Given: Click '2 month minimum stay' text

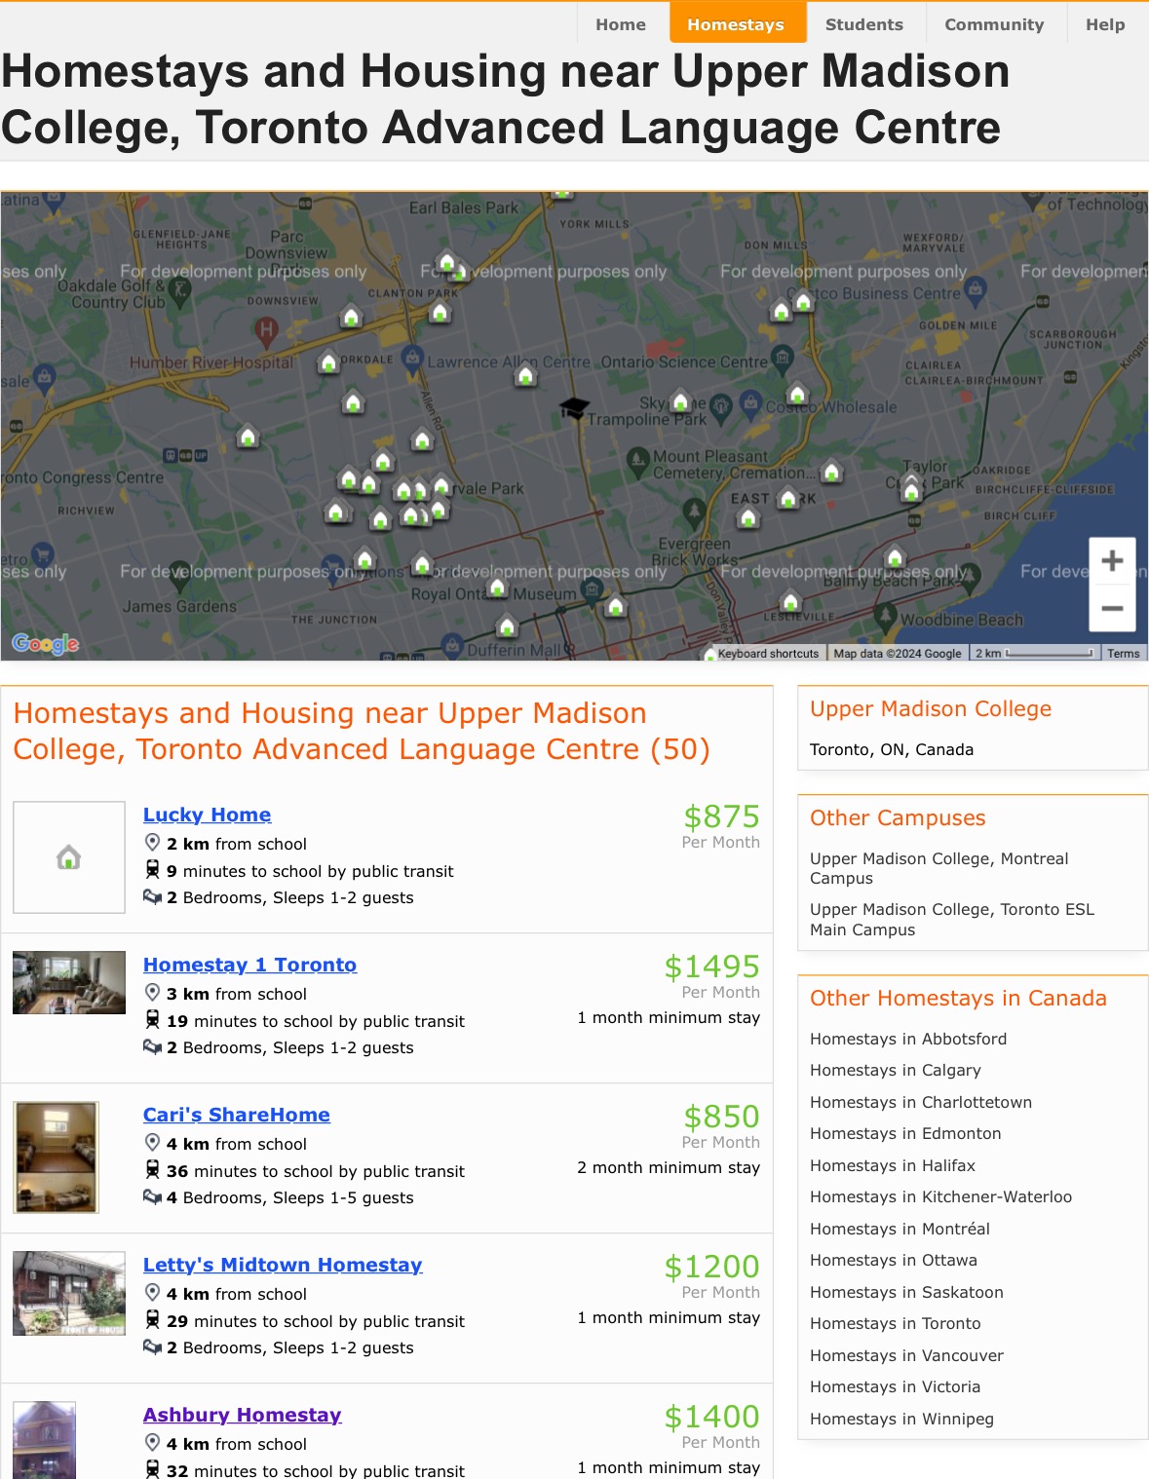Looking at the screenshot, I should tap(669, 1167).
